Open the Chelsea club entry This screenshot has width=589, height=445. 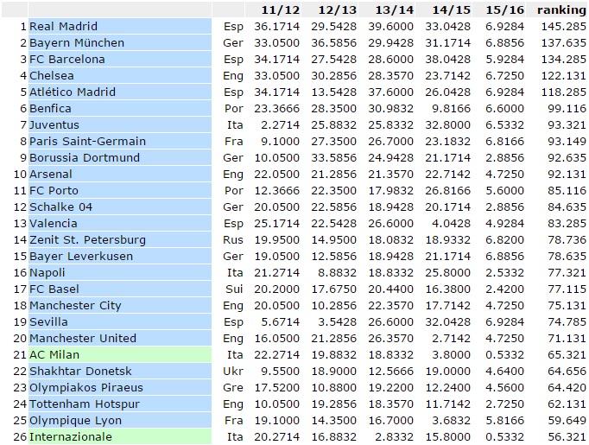coord(51,76)
